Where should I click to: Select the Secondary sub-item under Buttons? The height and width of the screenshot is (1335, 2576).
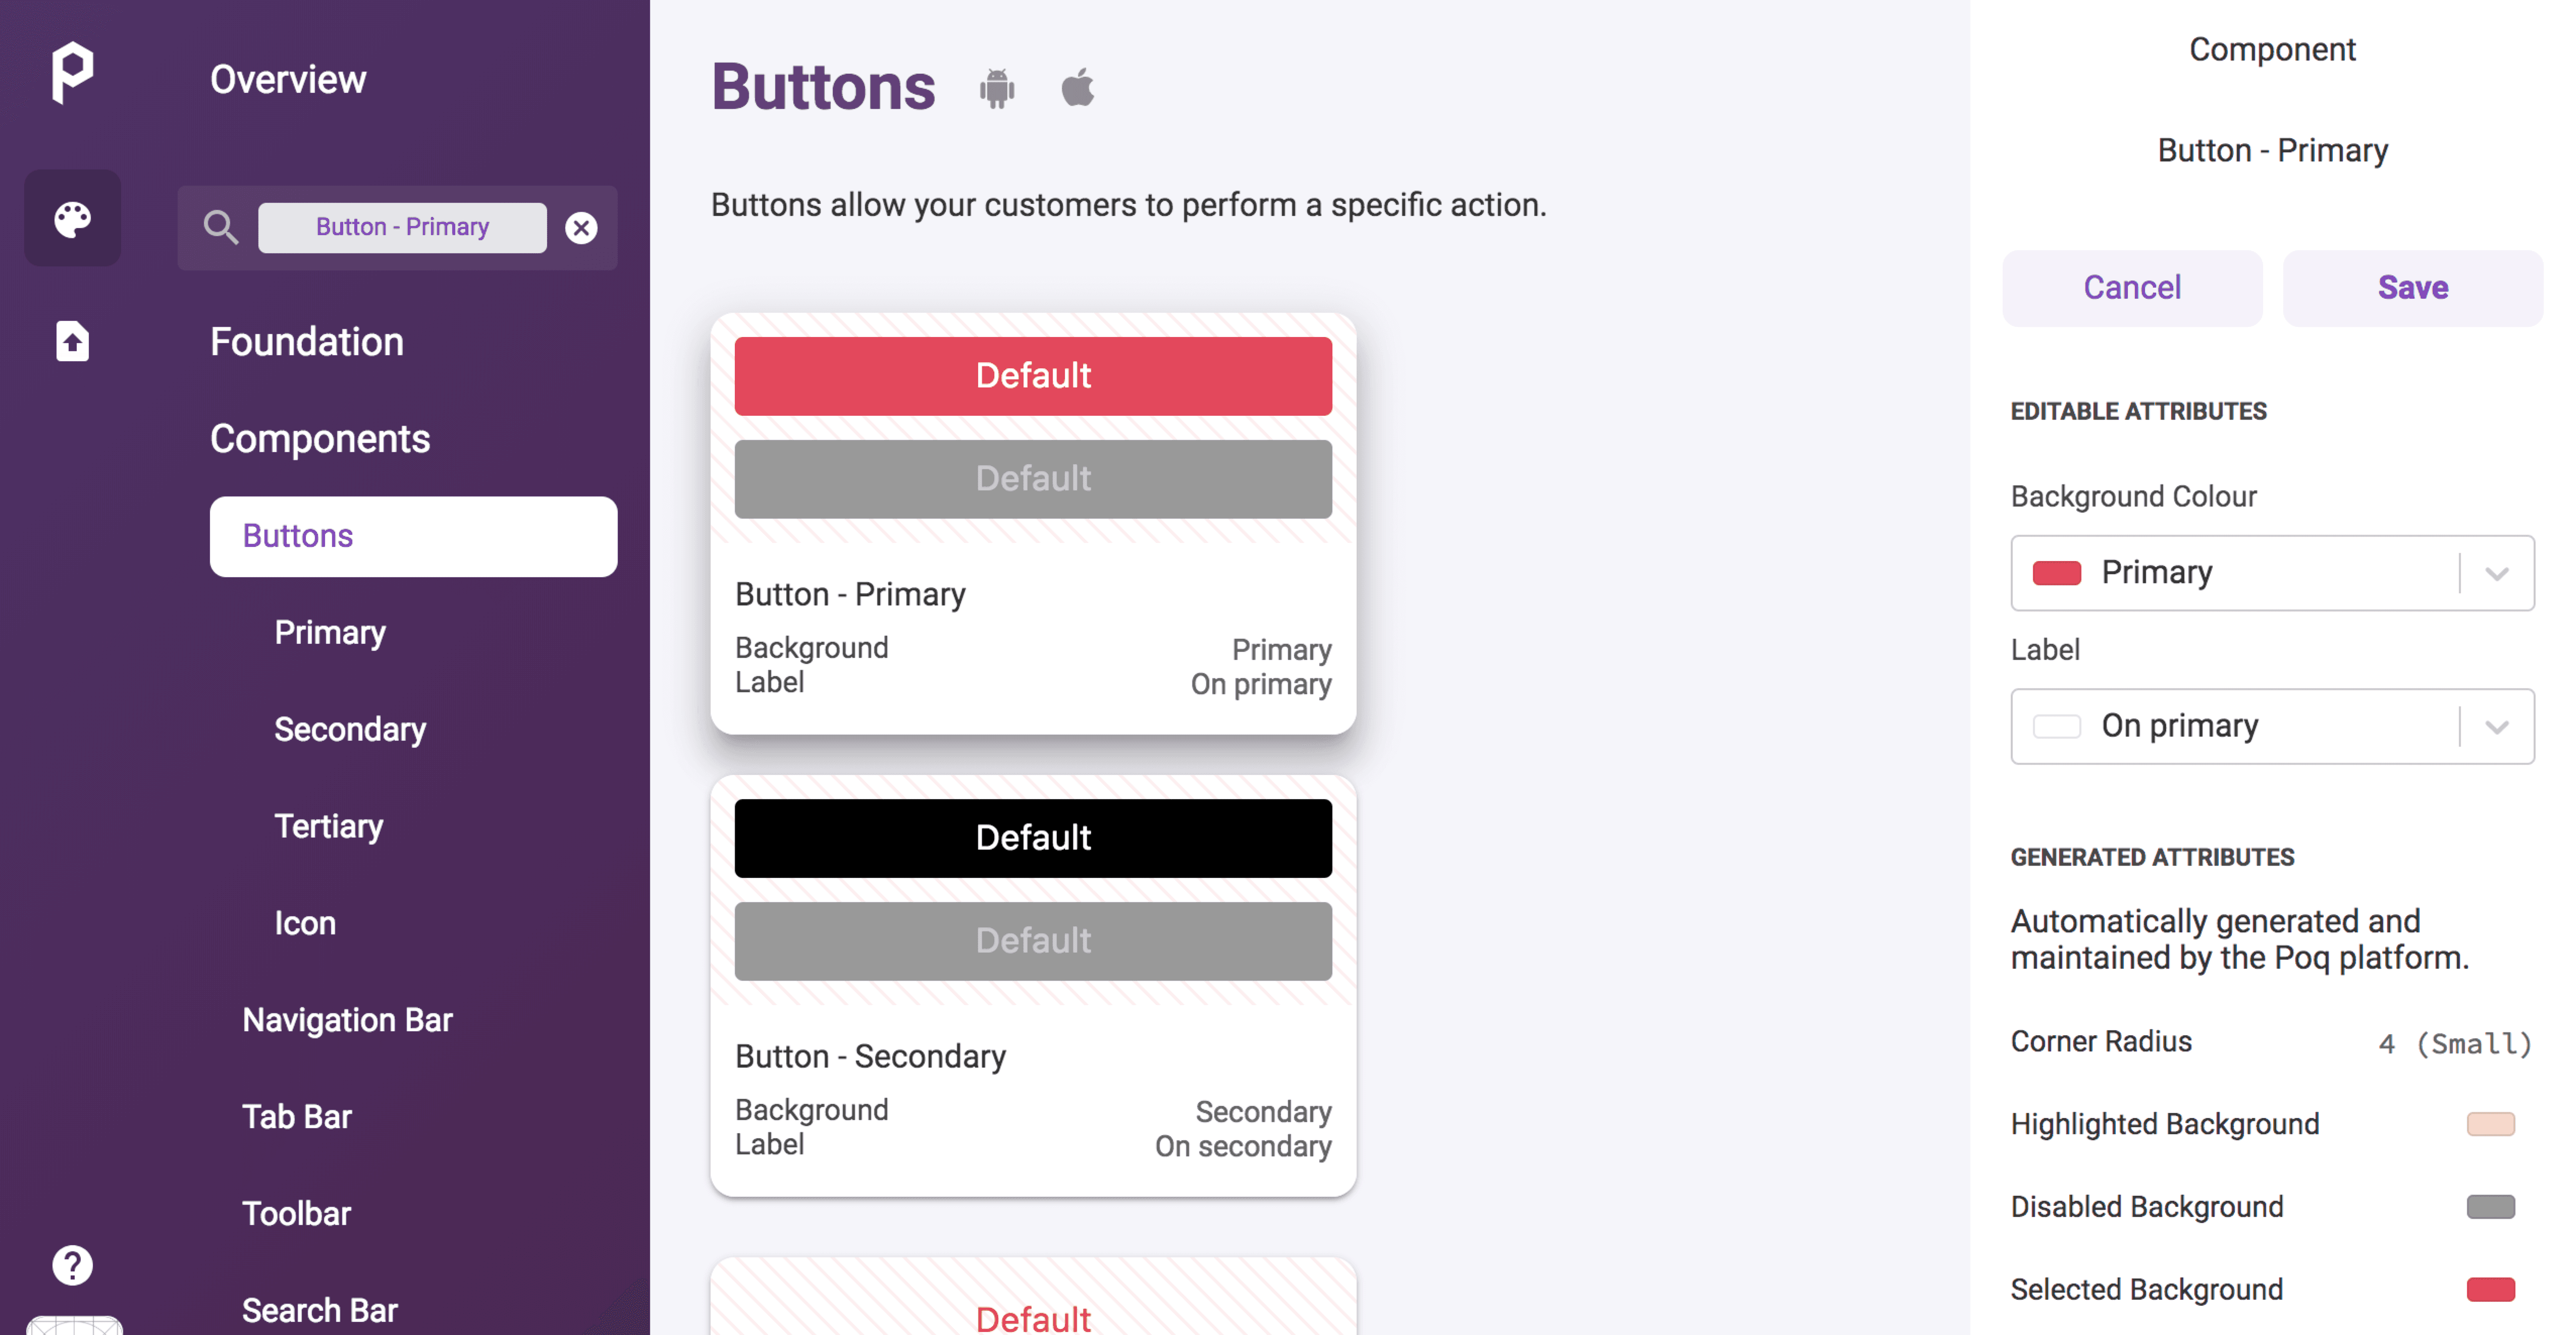coord(350,729)
